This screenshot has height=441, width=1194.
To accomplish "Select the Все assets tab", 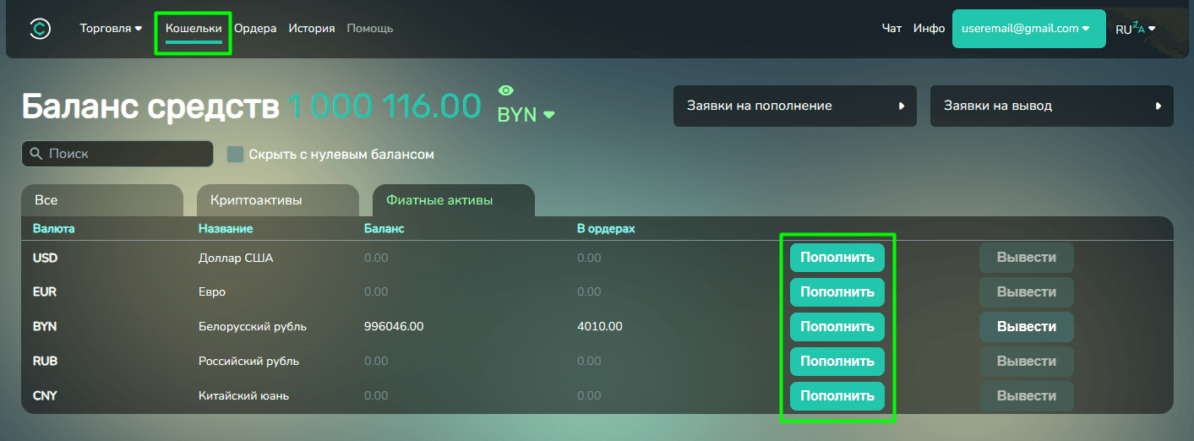I will click(x=101, y=200).
